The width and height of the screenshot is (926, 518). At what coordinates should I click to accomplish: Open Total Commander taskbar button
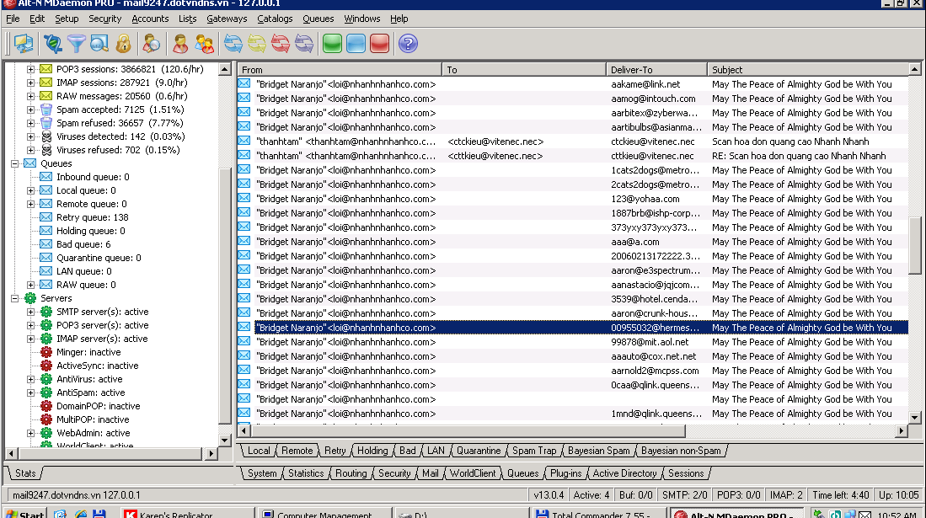click(598, 513)
